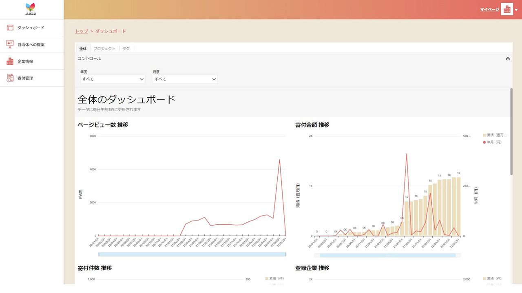Click the 寄付件数 推移 chart title
The height and width of the screenshot is (293, 522).
click(x=95, y=268)
